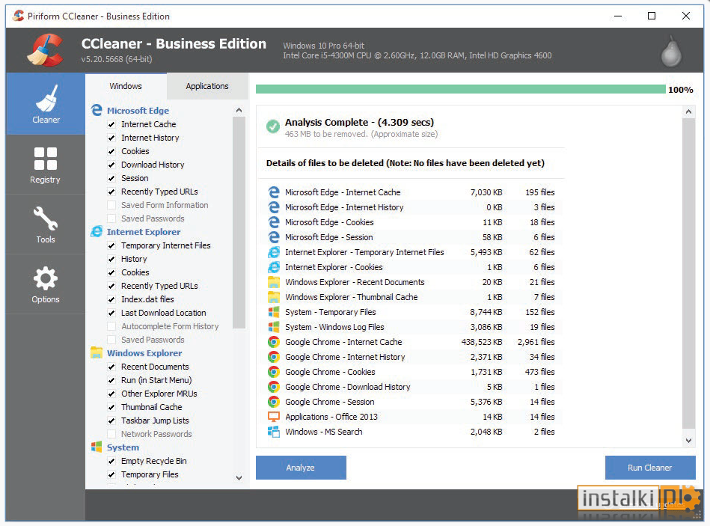The height and width of the screenshot is (526, 710).
Task: Switch to the Applications tab
Action: coord(207,86)
